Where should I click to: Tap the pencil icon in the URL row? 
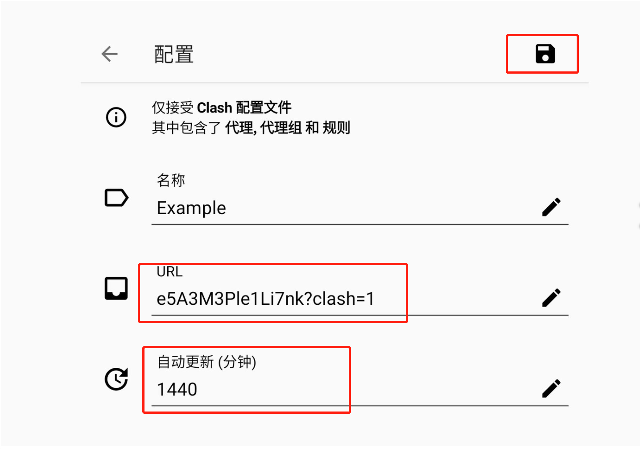[x=551, y=298]
